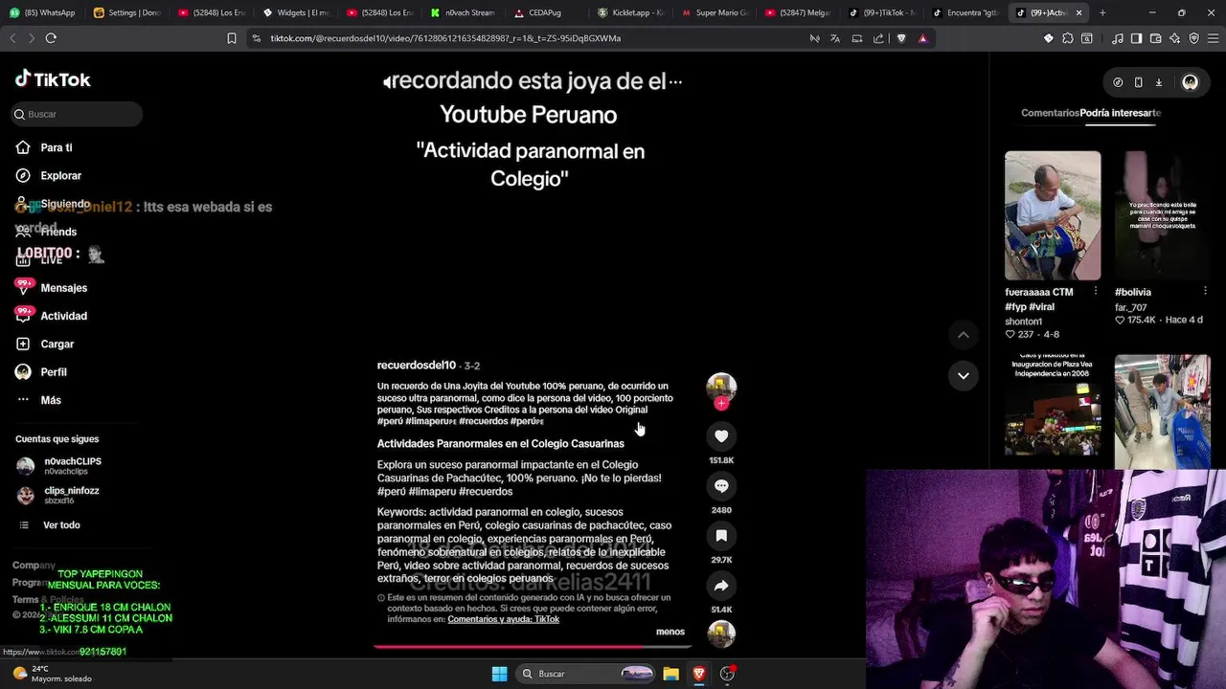The width and height of the screenshot is (1226, 689).
Task: Reload the page in the browser
Action: click(51, 38)
